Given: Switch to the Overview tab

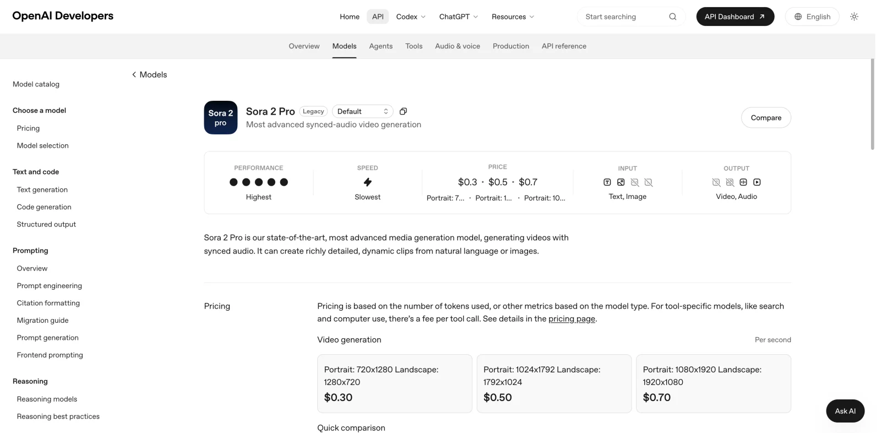Looking at the screenshot, I should coord(304,46).
